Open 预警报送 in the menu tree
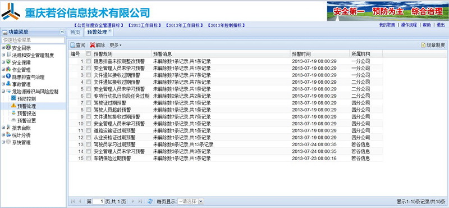Image resolution: width=449 pixels, height=208 pixels. pos(26,114)
